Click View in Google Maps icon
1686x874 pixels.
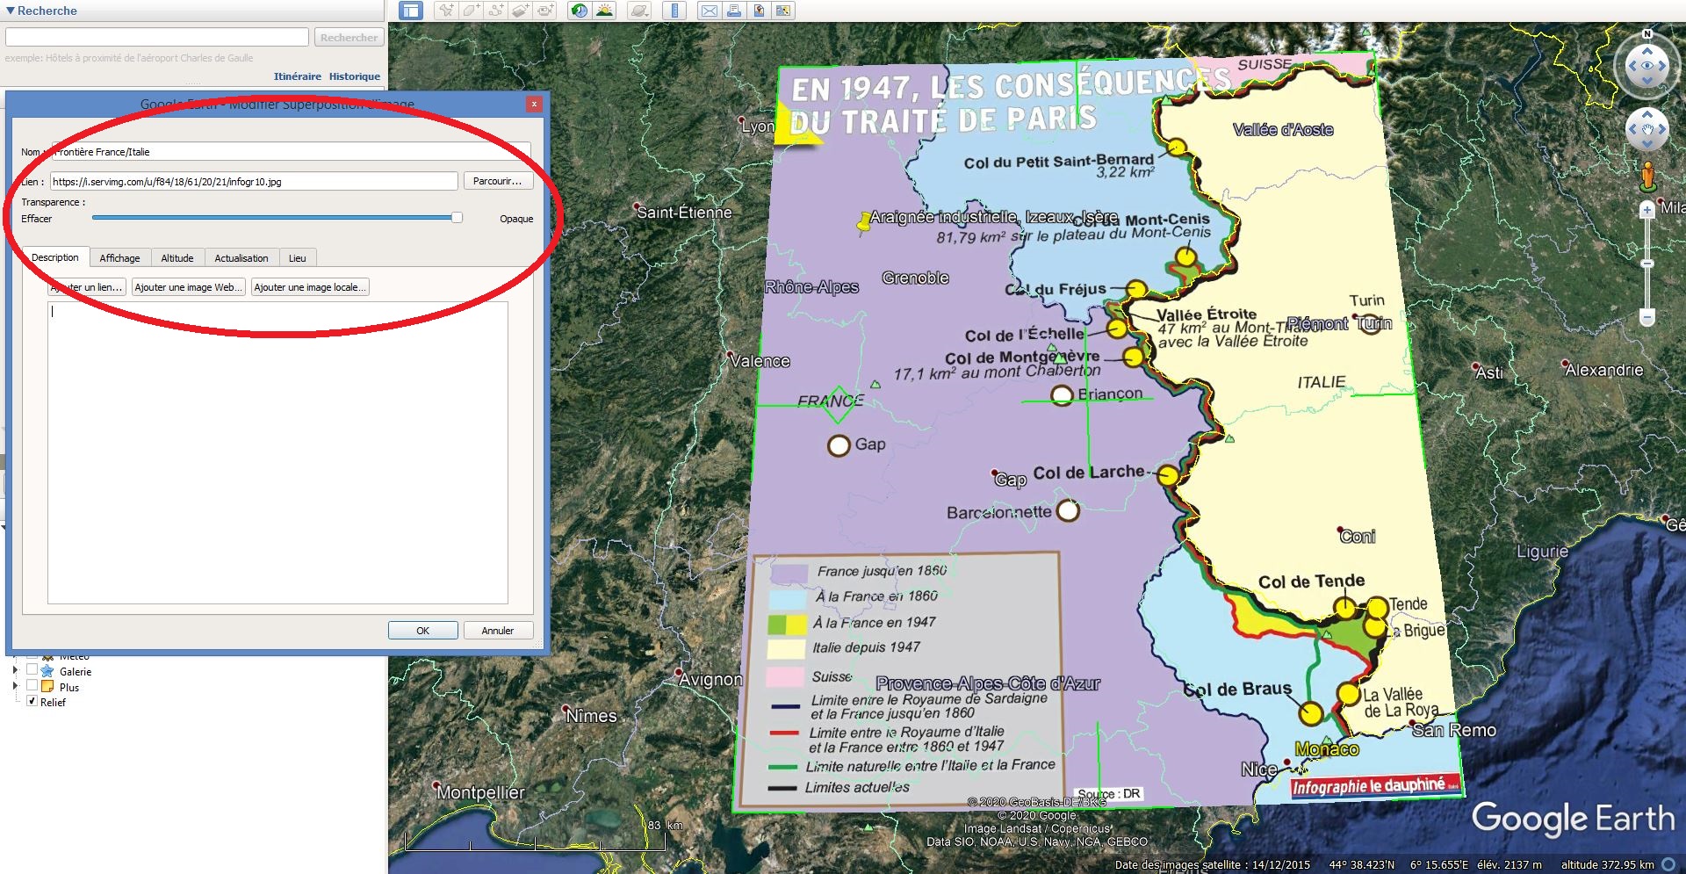click(783, 11)
